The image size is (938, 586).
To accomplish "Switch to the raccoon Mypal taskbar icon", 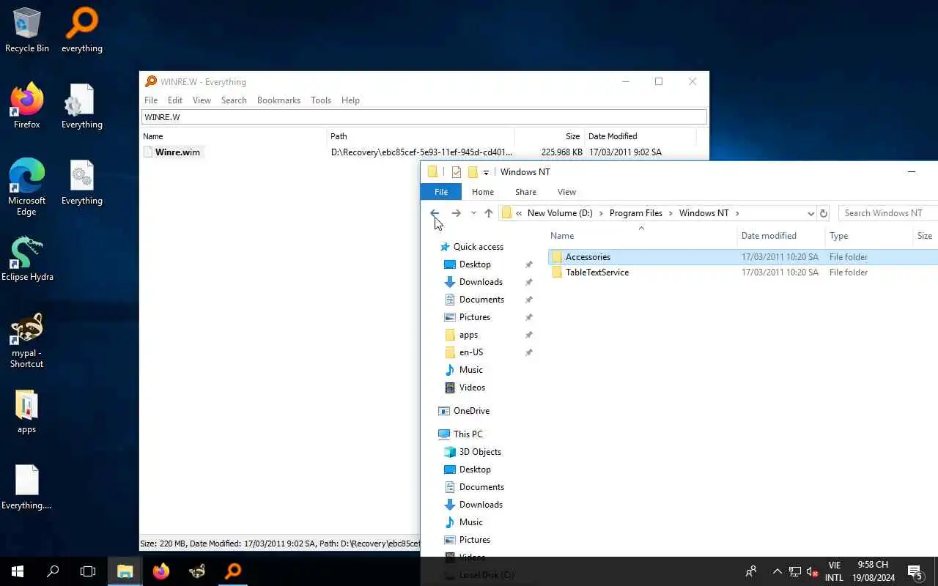I will (197, 571).
